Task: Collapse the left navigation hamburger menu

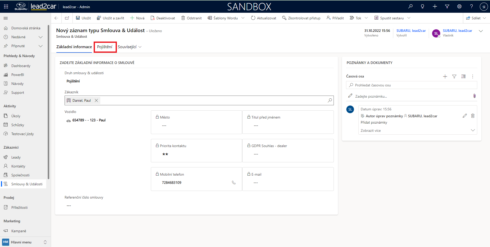Action: point(6,18)
